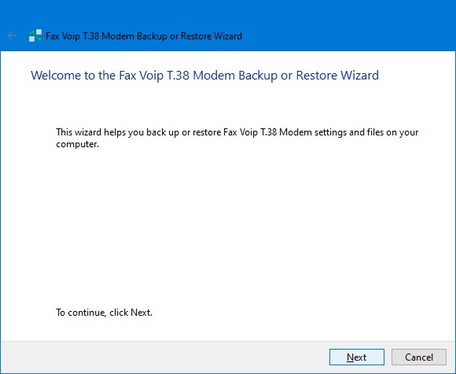Click the Fax Voip wizard application icon
Viewport: 456px width, 374px height.
(x=35, y=36)
